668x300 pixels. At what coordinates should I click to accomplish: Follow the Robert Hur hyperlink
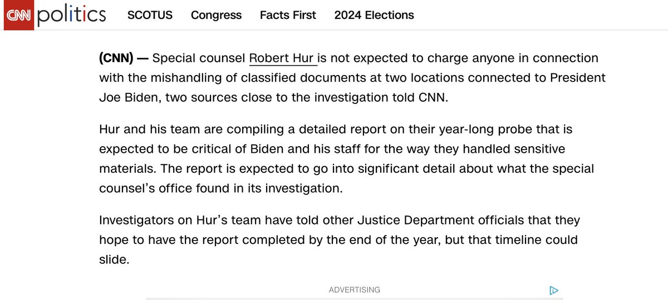click(282, 58)
